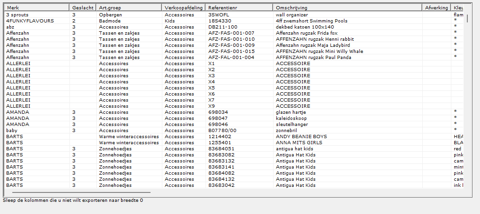Screen dimensions: 480x214
Task: Click reference 698034
Action: click(218, 112)
